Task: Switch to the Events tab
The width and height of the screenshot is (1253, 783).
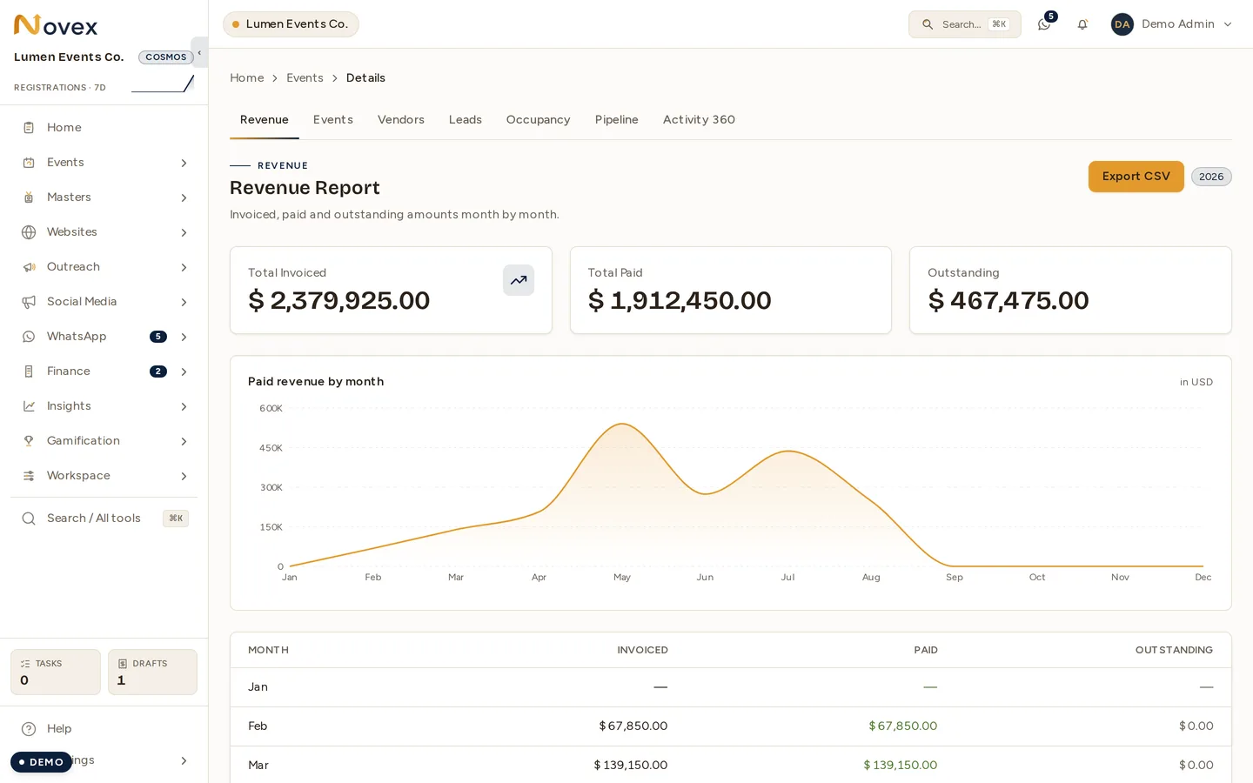Action: coord(333,120)
